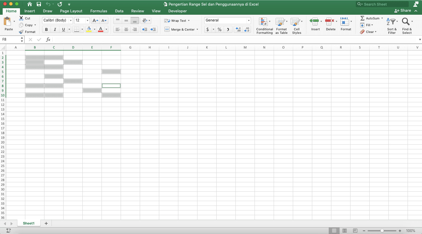
Task: Switch to Page Layout view in status bar
Action: (x=345, y=231)
